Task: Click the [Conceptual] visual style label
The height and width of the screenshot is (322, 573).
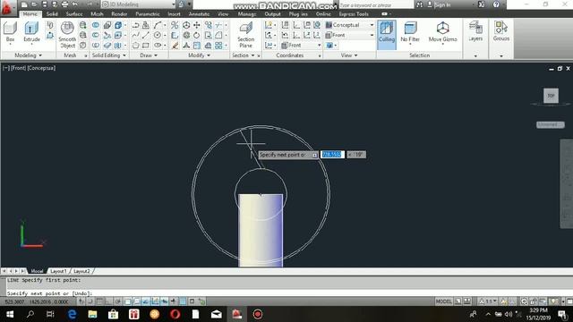Action: pyautogui.click(x=41, y=68)
